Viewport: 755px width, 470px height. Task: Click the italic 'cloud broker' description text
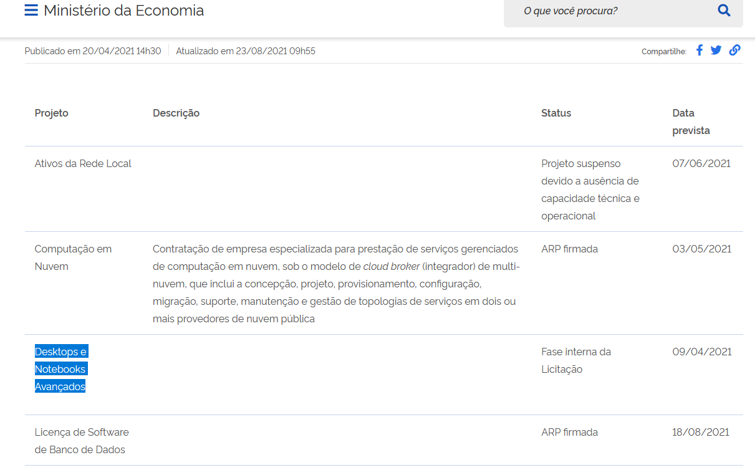(x=390, y=267)
